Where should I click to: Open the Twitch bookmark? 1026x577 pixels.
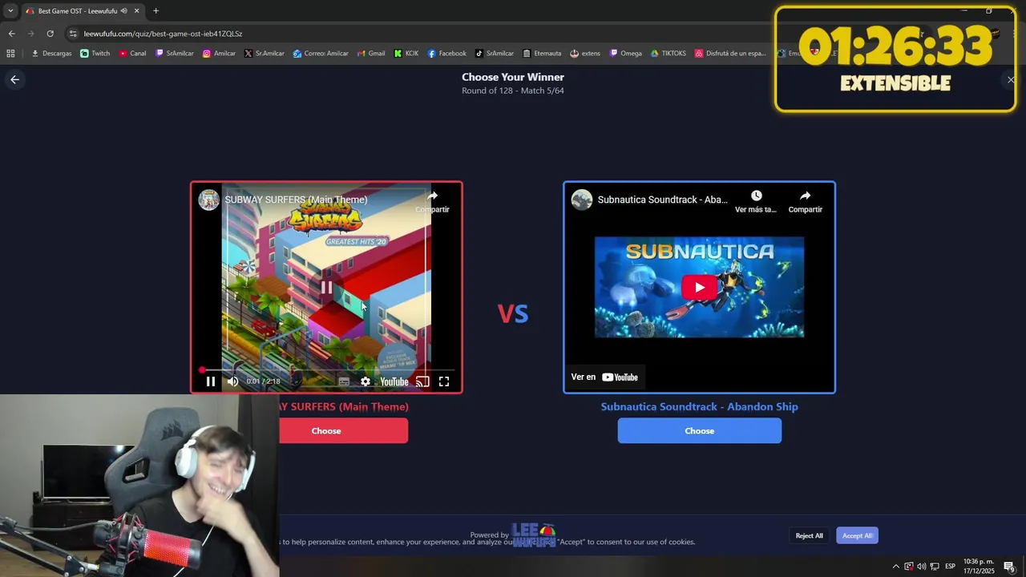95,54
